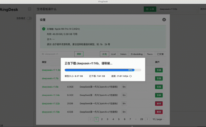206x127 pixels.
Task: Toggle the dark mode switch in sidebar
Action: 29,18
